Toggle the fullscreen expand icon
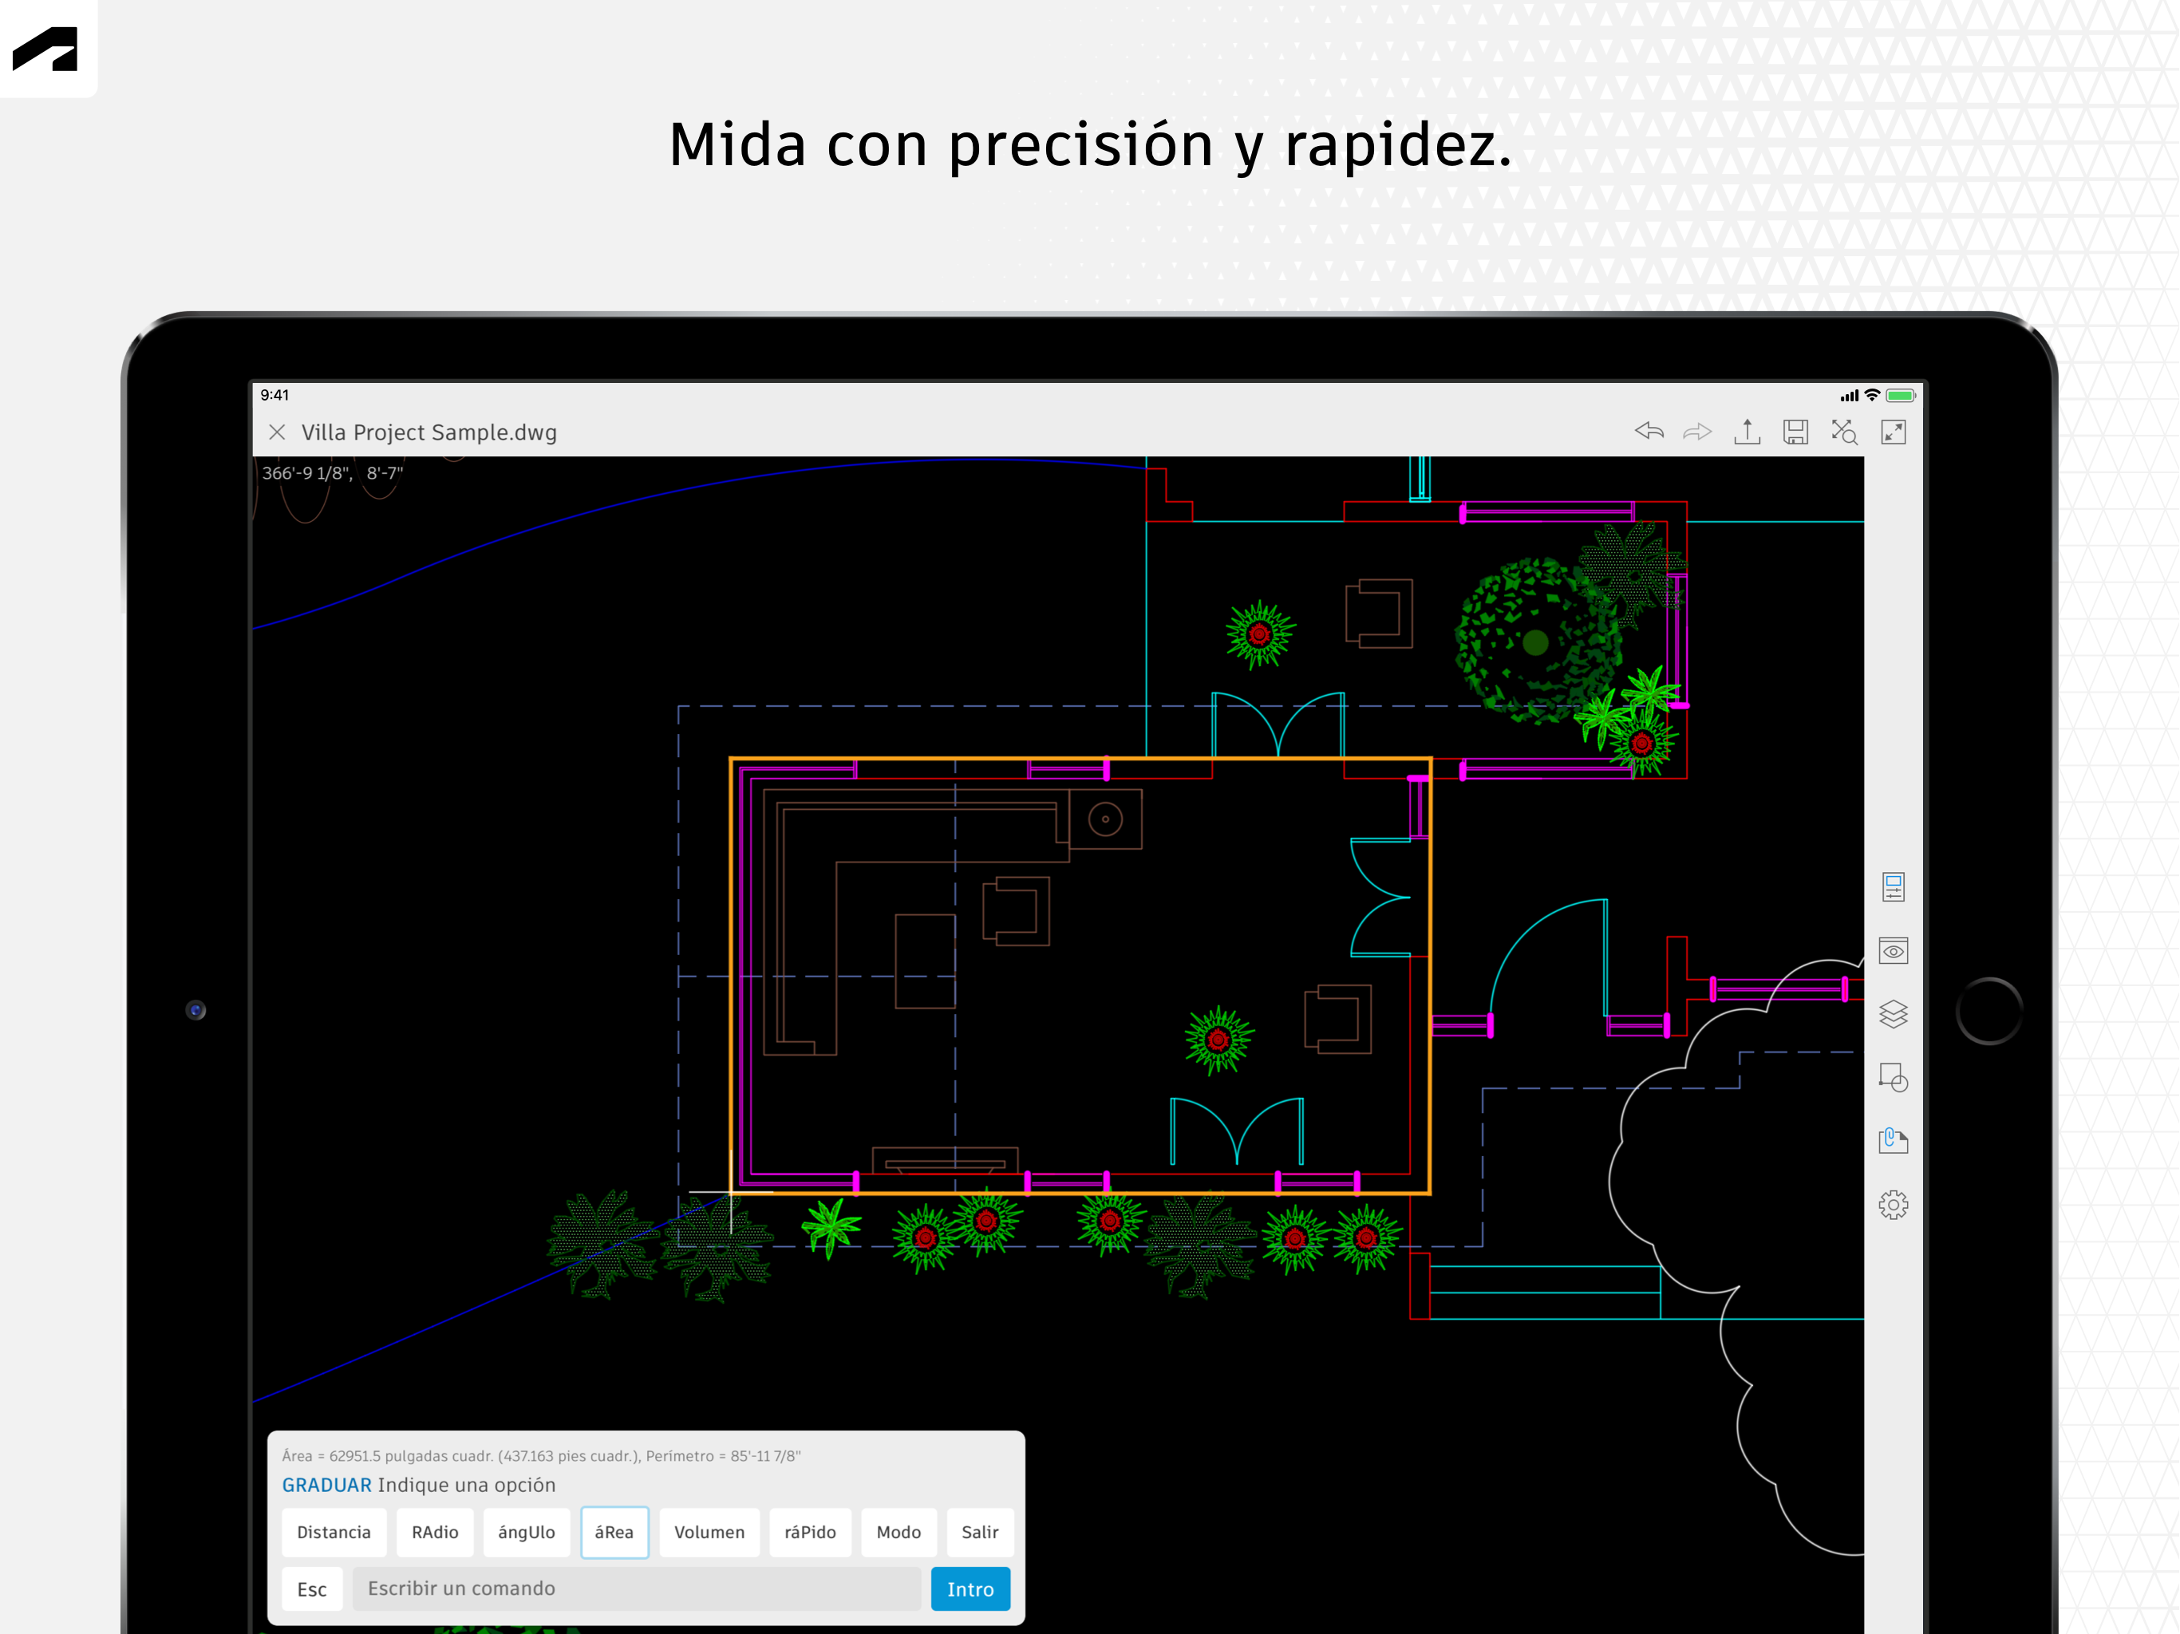The width and height of the screenshot is (2180, 1634). [x=1894, y=432]
